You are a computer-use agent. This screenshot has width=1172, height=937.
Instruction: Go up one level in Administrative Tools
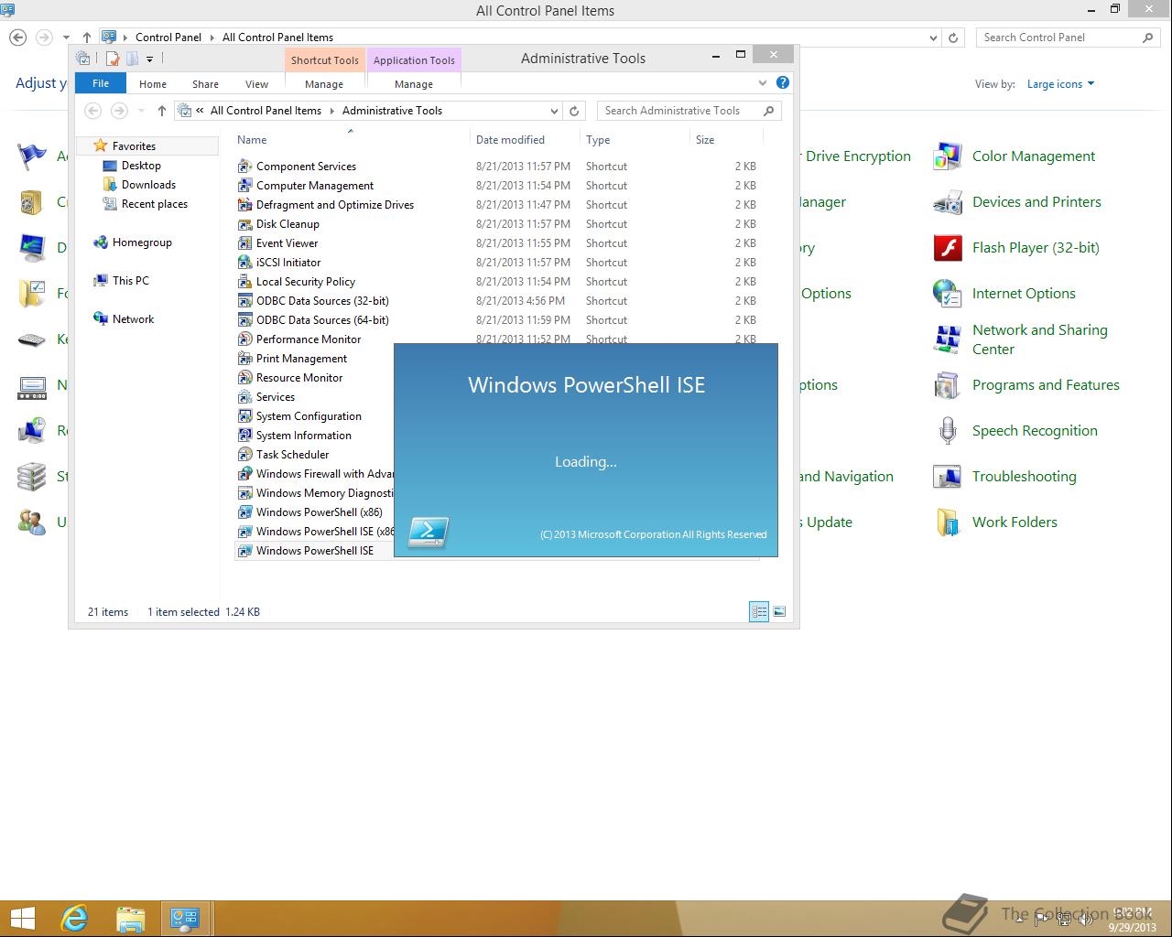(x=161, y=111)
